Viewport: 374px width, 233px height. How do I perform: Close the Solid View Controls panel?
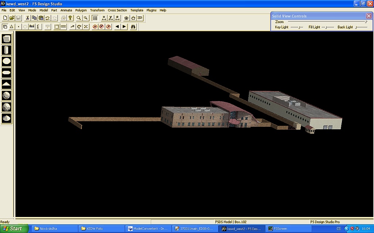coord(369,16)
